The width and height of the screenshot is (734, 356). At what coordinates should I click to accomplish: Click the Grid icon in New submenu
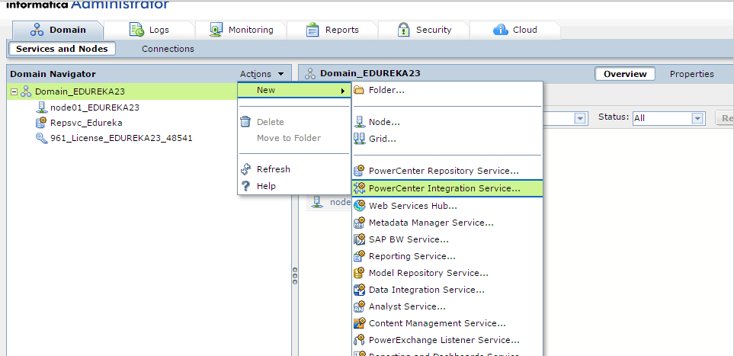point(359,139)
